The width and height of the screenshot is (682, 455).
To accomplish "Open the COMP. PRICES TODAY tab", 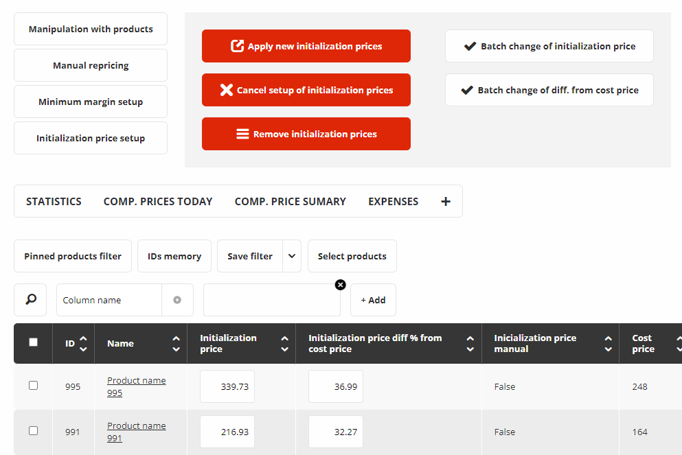I will point(158,201).
